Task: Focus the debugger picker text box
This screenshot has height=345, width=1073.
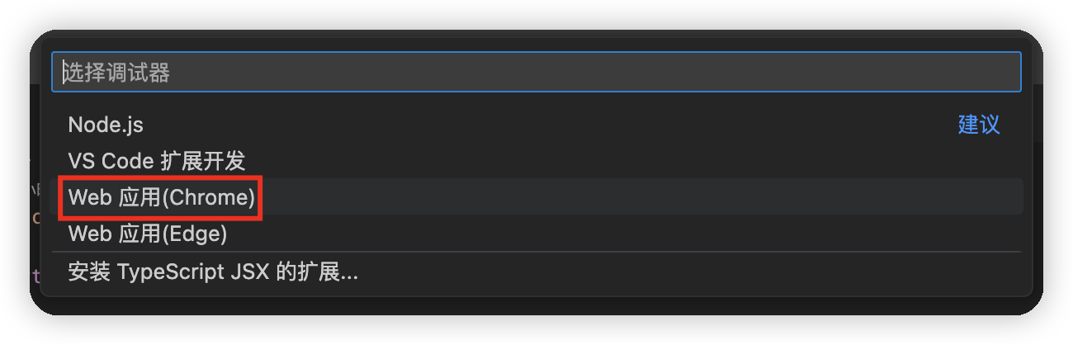Action: click(x=536, y=73)
